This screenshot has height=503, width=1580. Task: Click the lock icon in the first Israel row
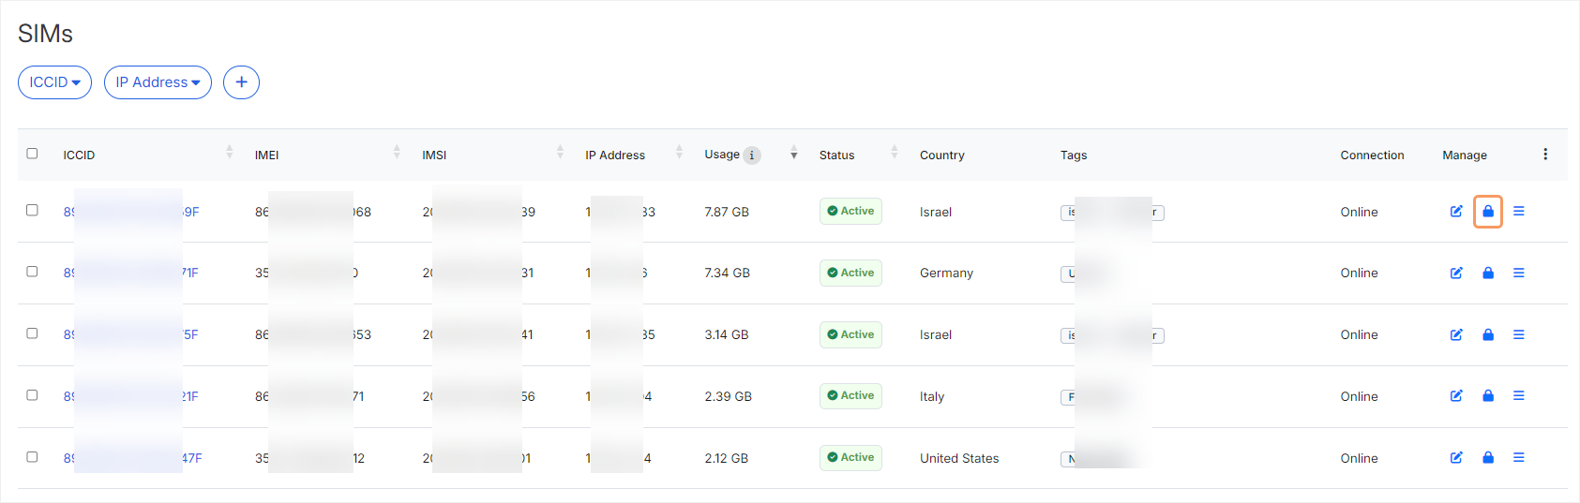point(1488,212)
